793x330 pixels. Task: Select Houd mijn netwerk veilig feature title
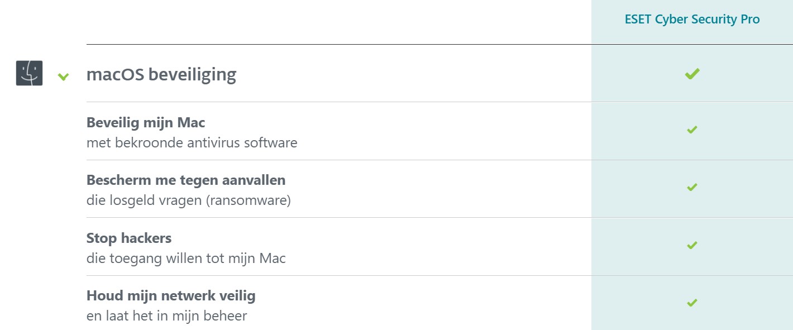point(171,295)
